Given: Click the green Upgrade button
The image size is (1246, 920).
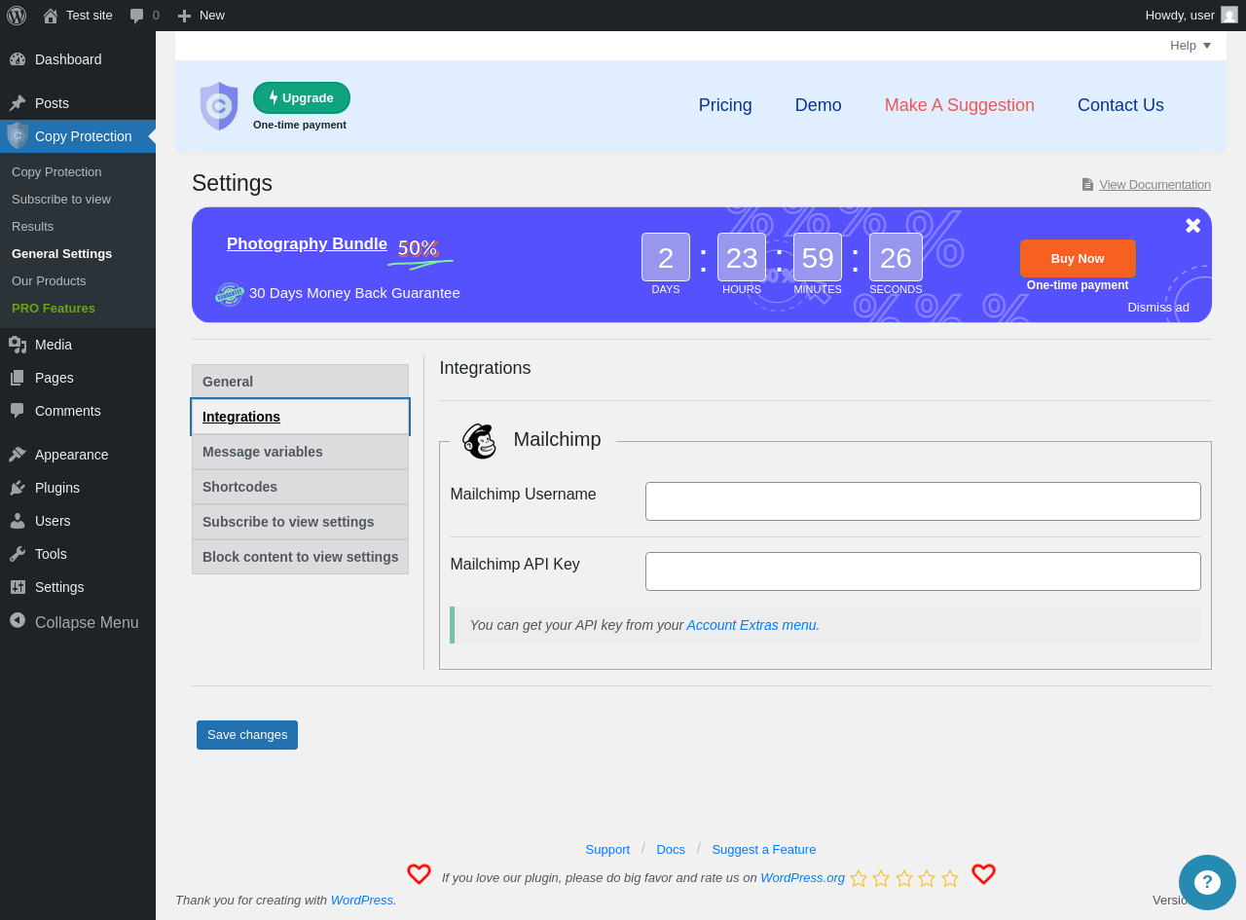Looking at the screenshot, I should click(302, 97).
